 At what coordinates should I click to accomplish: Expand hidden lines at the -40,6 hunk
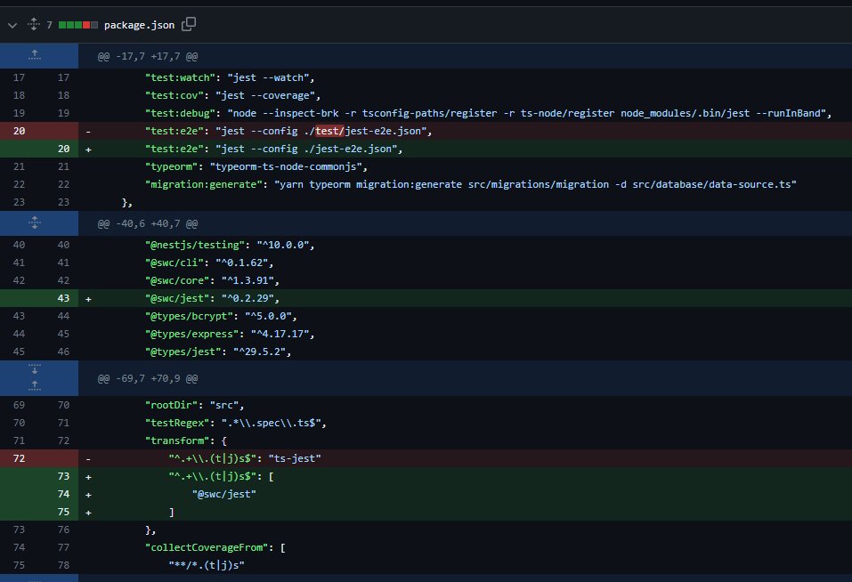click(35, 223)
